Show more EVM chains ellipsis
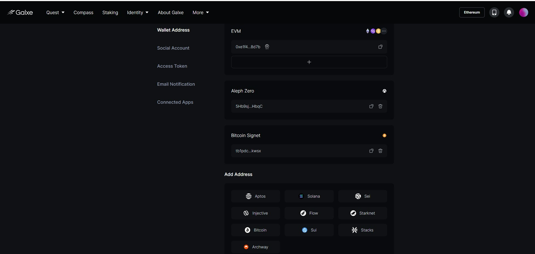 (384, 31)
